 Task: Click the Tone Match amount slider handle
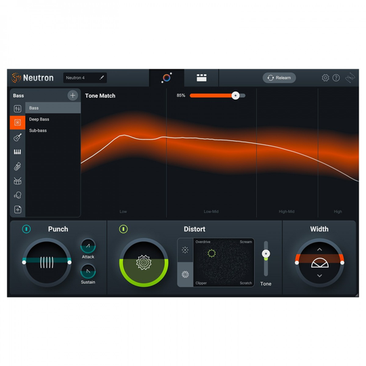click(x=235, y=96)
